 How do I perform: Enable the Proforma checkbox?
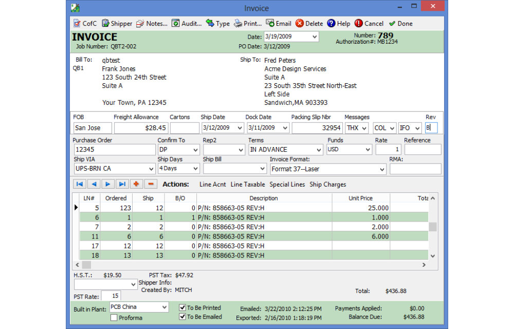[114, 318]
